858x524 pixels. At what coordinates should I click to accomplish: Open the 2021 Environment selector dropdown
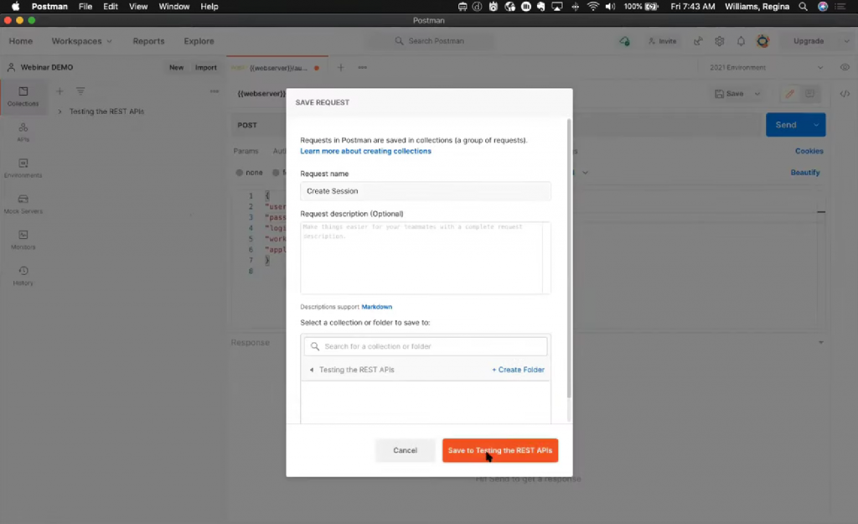click(764, 67)
